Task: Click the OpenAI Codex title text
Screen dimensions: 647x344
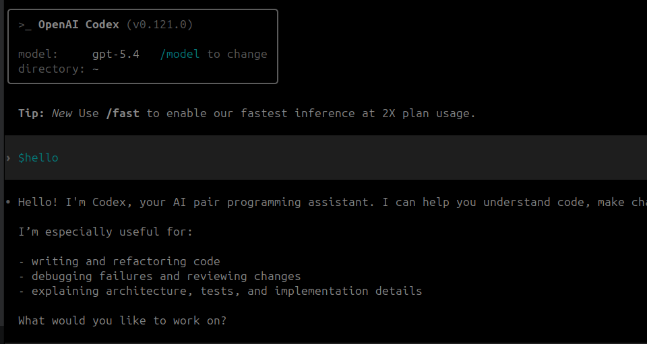Action: pyautogui.click(x=78, y=25)
